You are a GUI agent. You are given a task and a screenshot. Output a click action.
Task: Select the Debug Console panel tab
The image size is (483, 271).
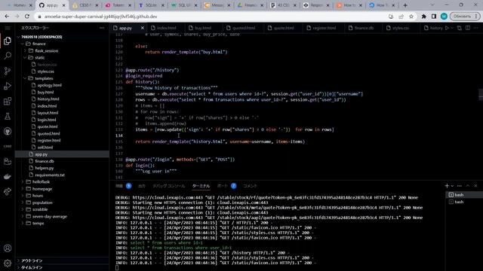click(x=169, y=186)
